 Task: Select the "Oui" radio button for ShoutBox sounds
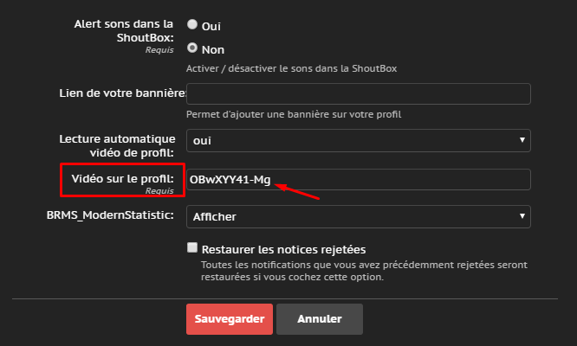pos(192,25)
